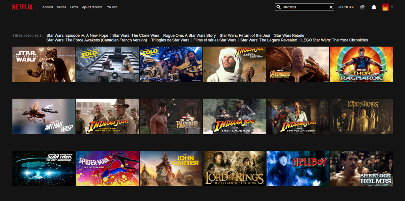Select Indiana Jones Temple of Doom thumbnail
The height and width of the screenshot is (201, 405).
point(298,116)
